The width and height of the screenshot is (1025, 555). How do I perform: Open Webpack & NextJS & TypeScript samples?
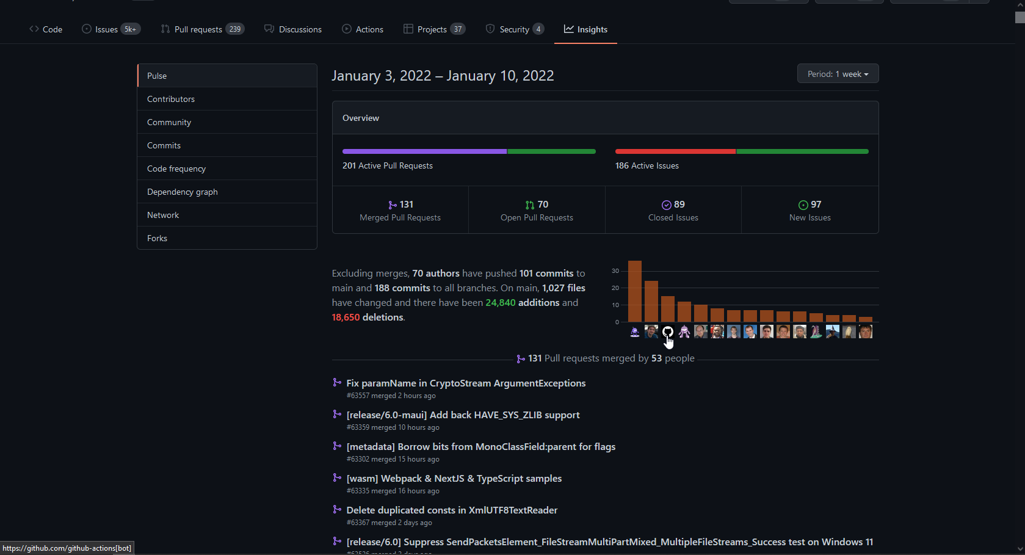[x=454, y=479]
